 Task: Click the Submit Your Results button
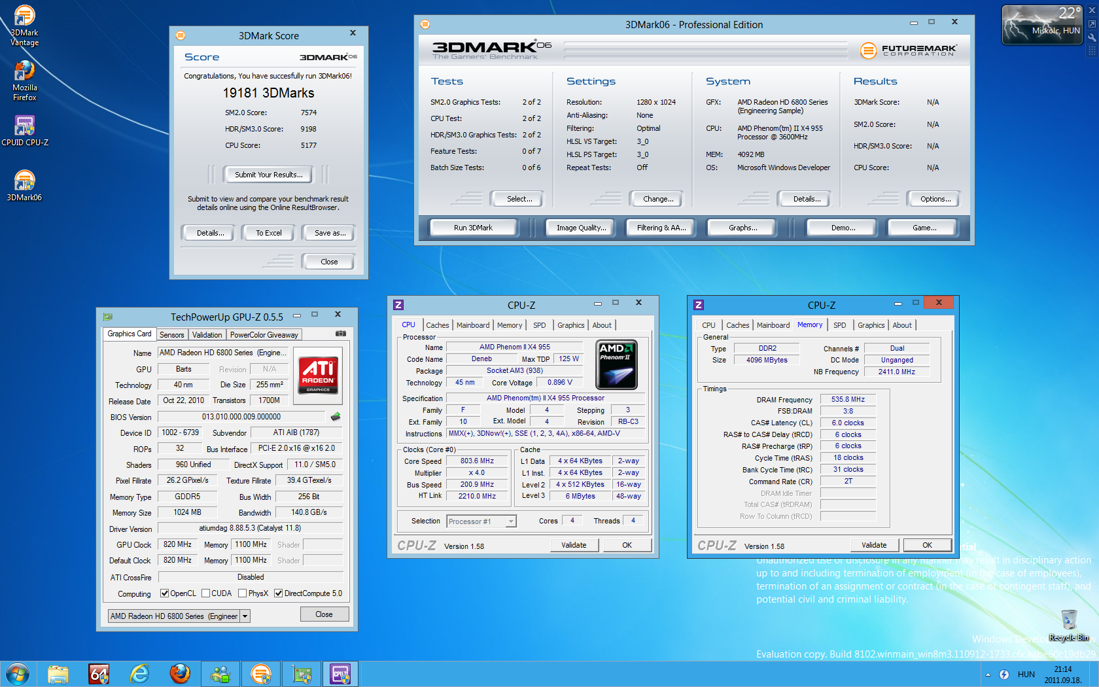[268, 175]
